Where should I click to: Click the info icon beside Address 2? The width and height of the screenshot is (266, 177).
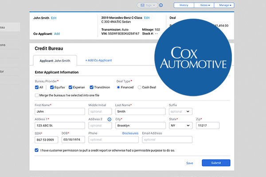(x=110, y=119)
